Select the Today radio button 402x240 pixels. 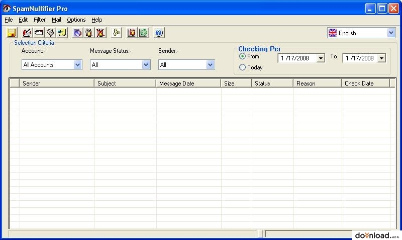pyautogui.click(x=242, y=67)
